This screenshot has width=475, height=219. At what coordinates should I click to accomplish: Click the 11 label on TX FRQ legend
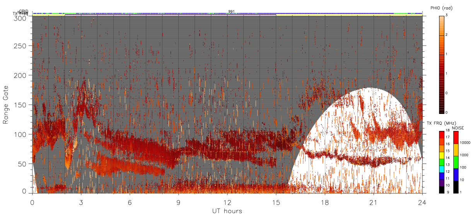(448, 179)
